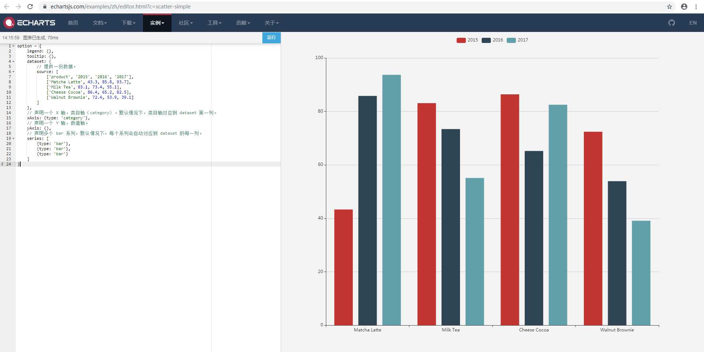Click the Cheese Cocoa axis label
The width and height of the screenshot is (704, 352).
click(534, 330)
